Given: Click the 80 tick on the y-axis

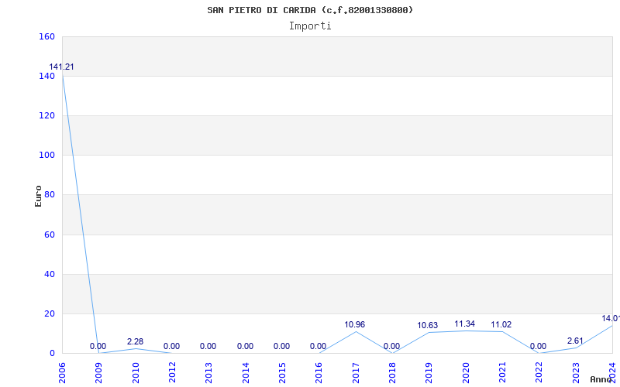Looking at the screenshot, I should pos(49,195).
